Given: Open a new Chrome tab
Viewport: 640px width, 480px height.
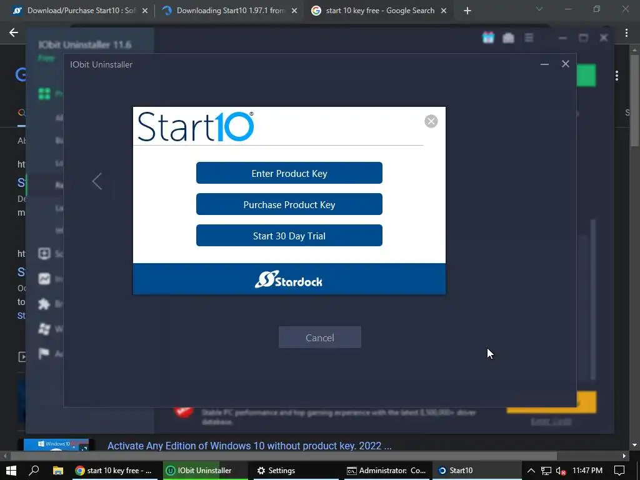Looking at the screenshot, I should point(467,11).
